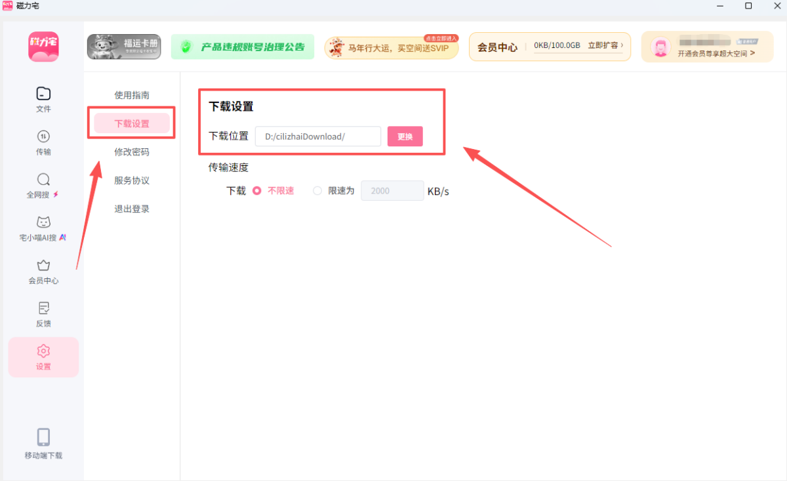Click 开通会员尊享超大空间 link
The width and height of the screenshot is (787, 481).
tap(716, 53)
